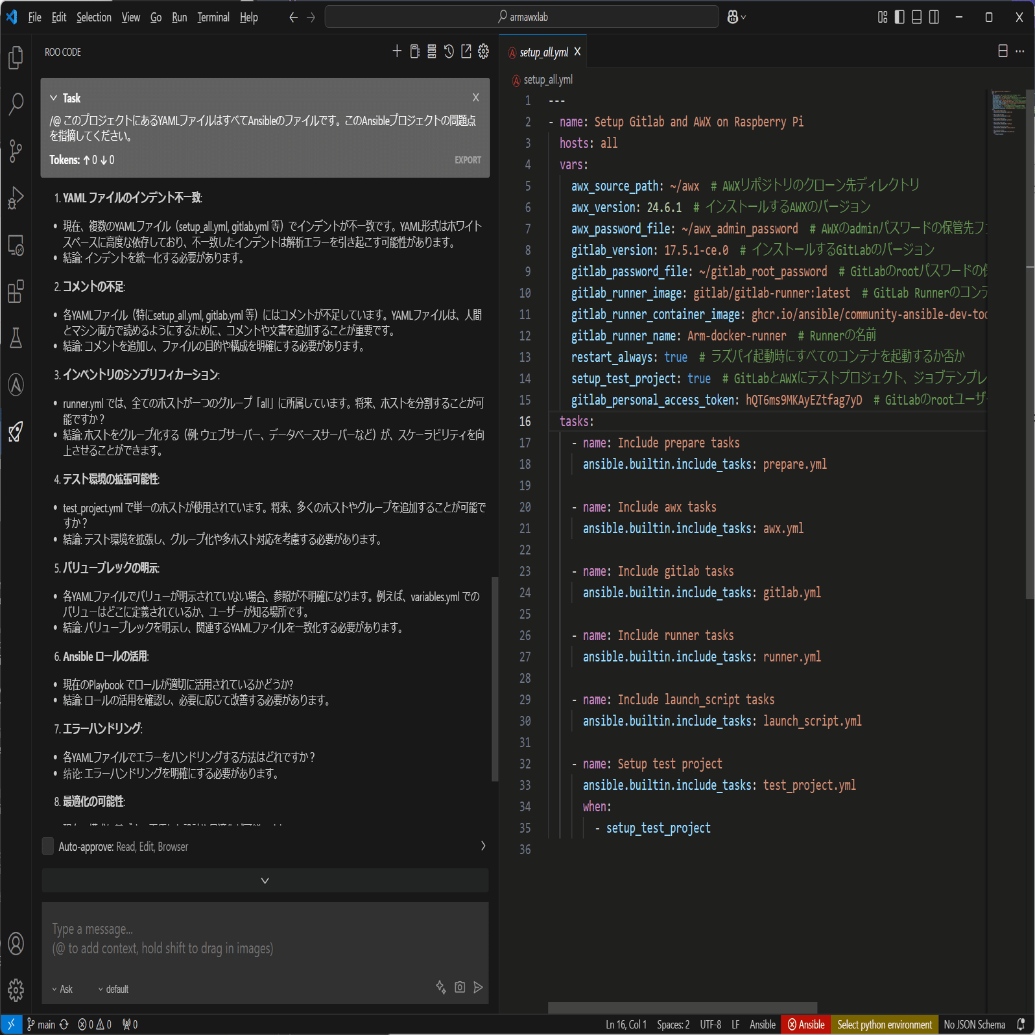The image size is (1035, 1035).
Task: Open the Manage gear menu
Action: click(16, 990)
